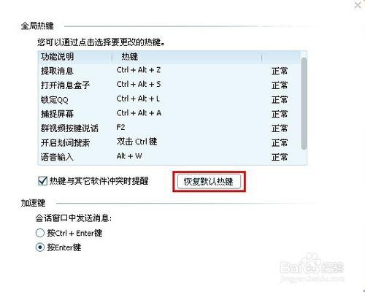The height and width of the screenshot is (292, 365).
Task: Click the 双击 Ctrl 键 hotkey value
Action: pos(137,142)
